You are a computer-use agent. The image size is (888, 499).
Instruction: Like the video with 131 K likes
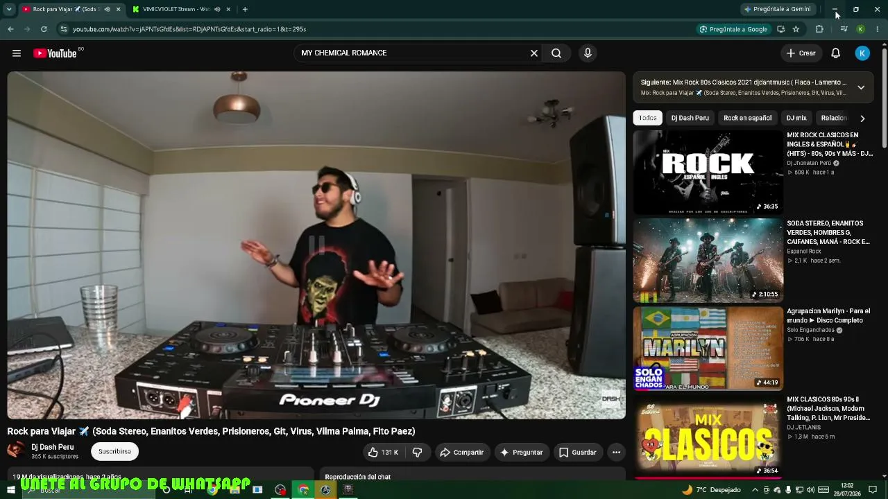[x=383, y=453]
